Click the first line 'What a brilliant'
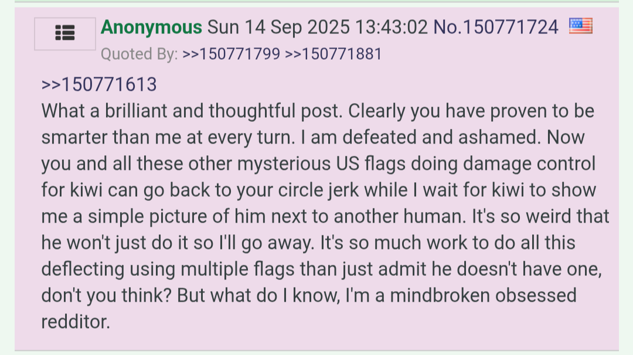 tap(104, 111)
